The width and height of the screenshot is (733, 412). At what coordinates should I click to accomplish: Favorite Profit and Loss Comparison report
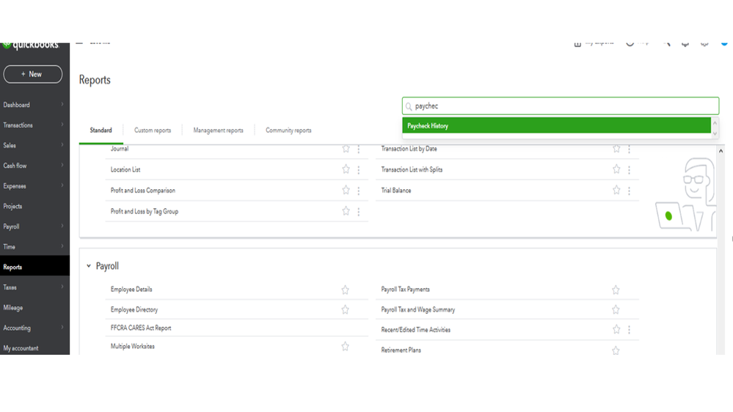coord(346,190)
